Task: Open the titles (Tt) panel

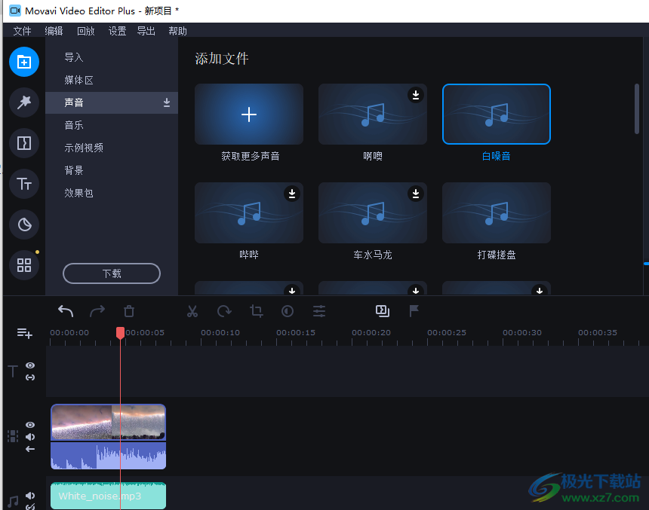Action: (x=24, y=184)
